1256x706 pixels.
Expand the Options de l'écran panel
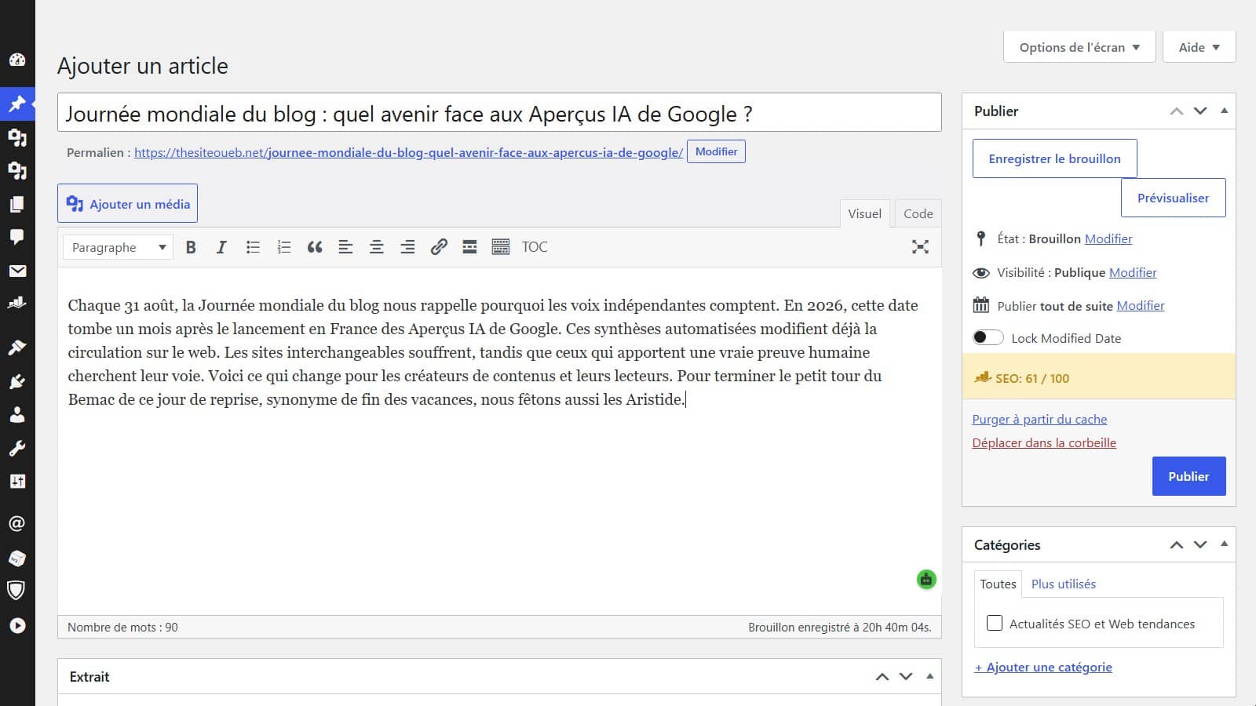(1079, 47)
